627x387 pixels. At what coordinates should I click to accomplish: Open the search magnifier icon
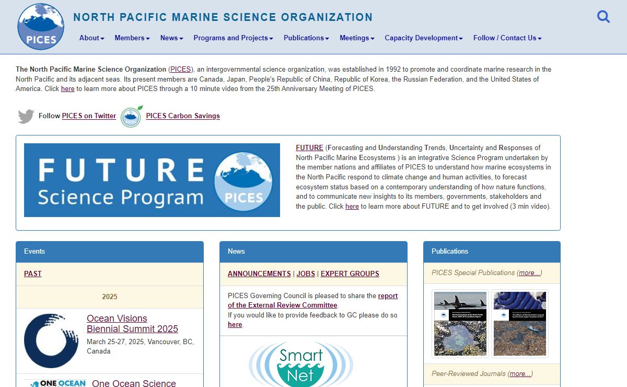tap(603, 17)
